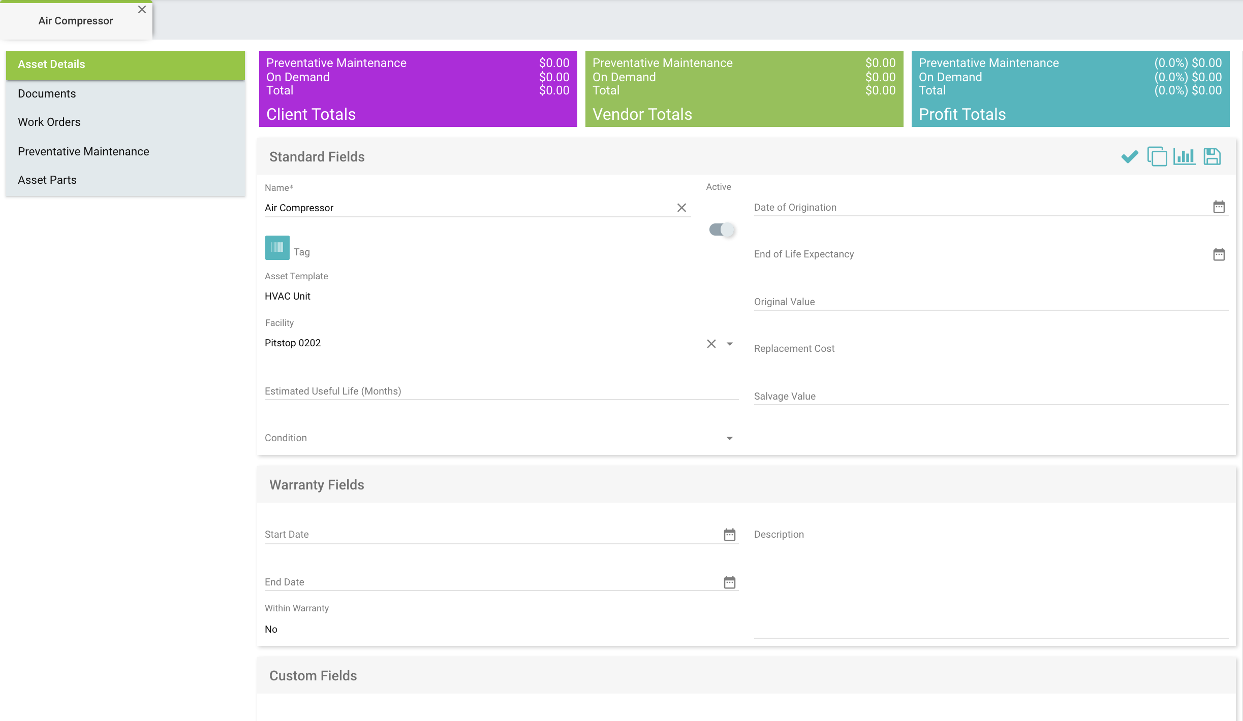
Task: Click the barcode Tag icon
Action: (x=277, y=248)
